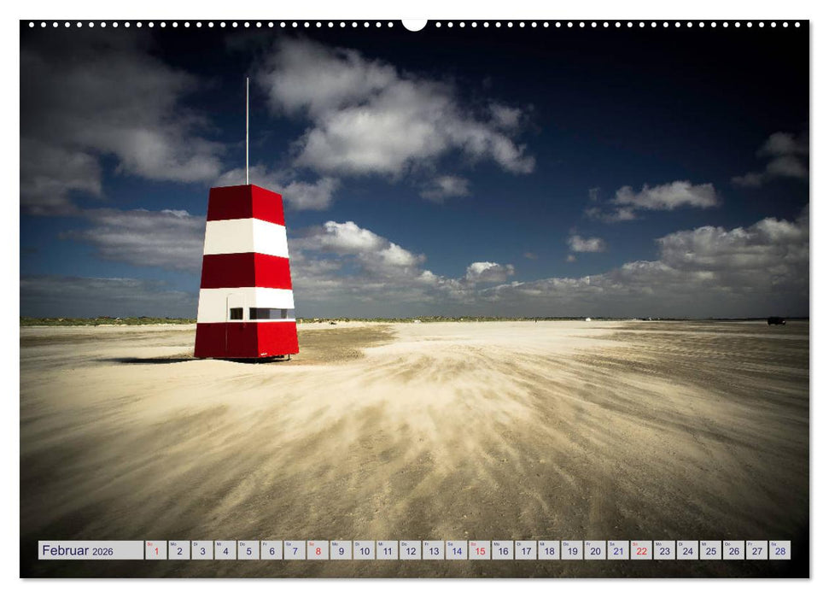This screenshot has height=598, width=829.
Task: Choose date cell 11
Action: pyautogui.click(x=387, y=550)
